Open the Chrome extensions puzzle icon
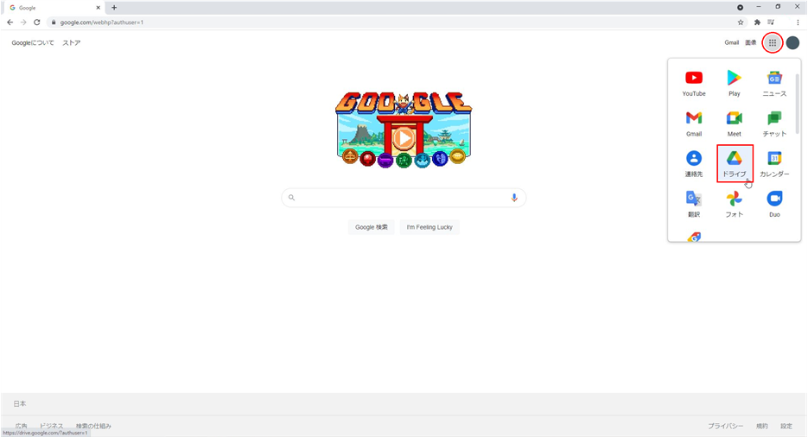The width and height of the screenshot is (808, 437). [757, 22]
